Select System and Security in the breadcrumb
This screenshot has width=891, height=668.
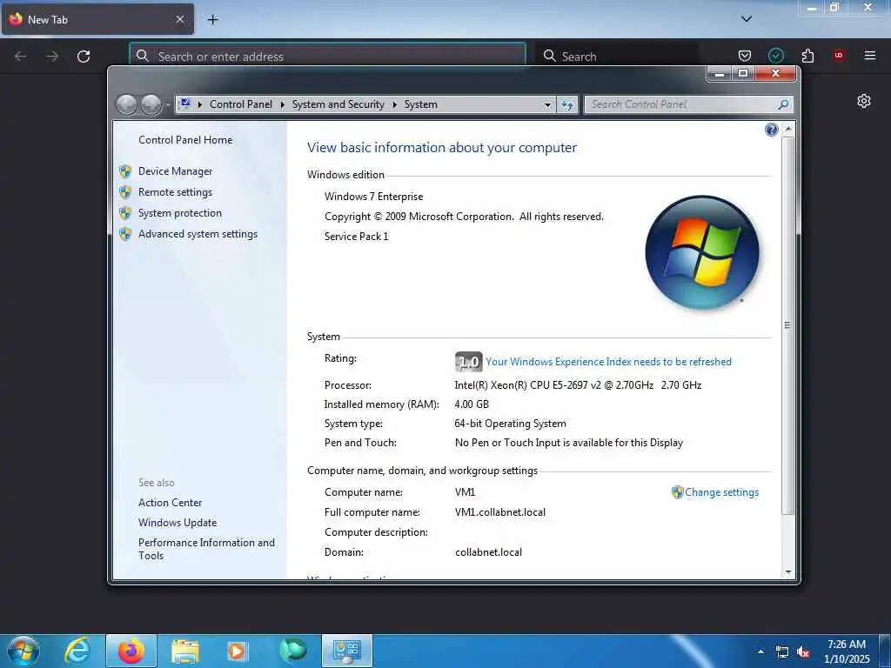click(338, 104)
